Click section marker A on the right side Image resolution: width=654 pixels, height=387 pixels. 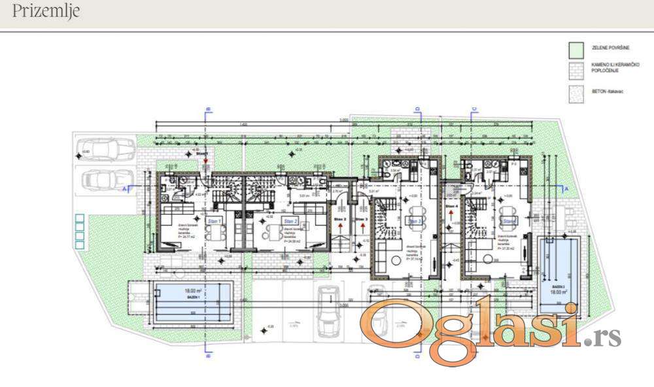click(x=566, y=188)
